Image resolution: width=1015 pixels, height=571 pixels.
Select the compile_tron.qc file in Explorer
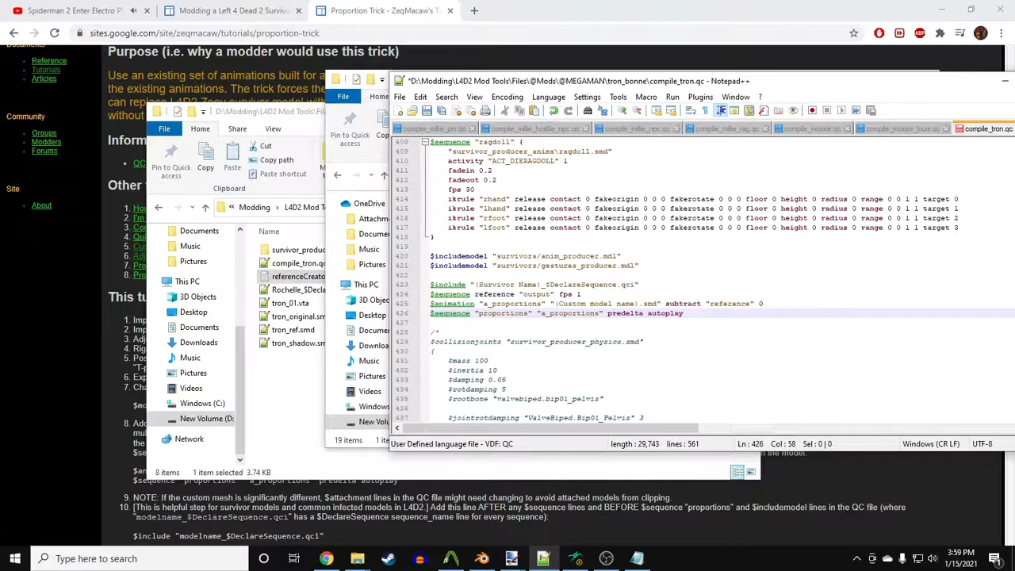(298, 263)
